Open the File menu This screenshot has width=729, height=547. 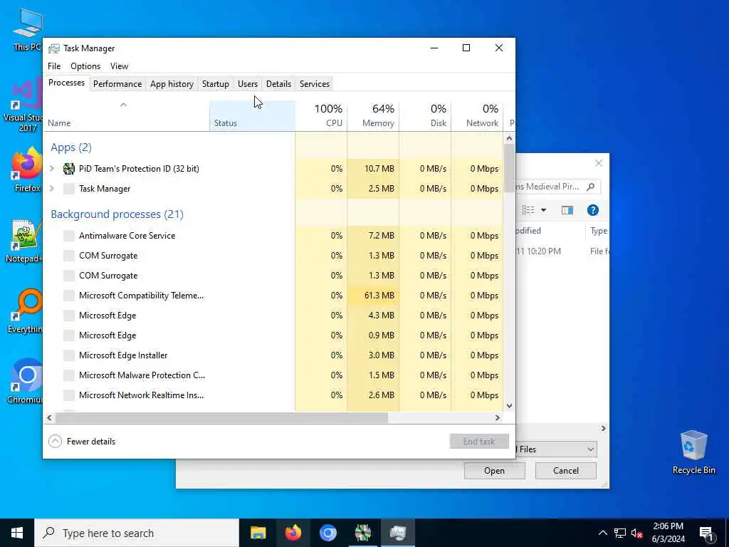(x=54, y=66)
